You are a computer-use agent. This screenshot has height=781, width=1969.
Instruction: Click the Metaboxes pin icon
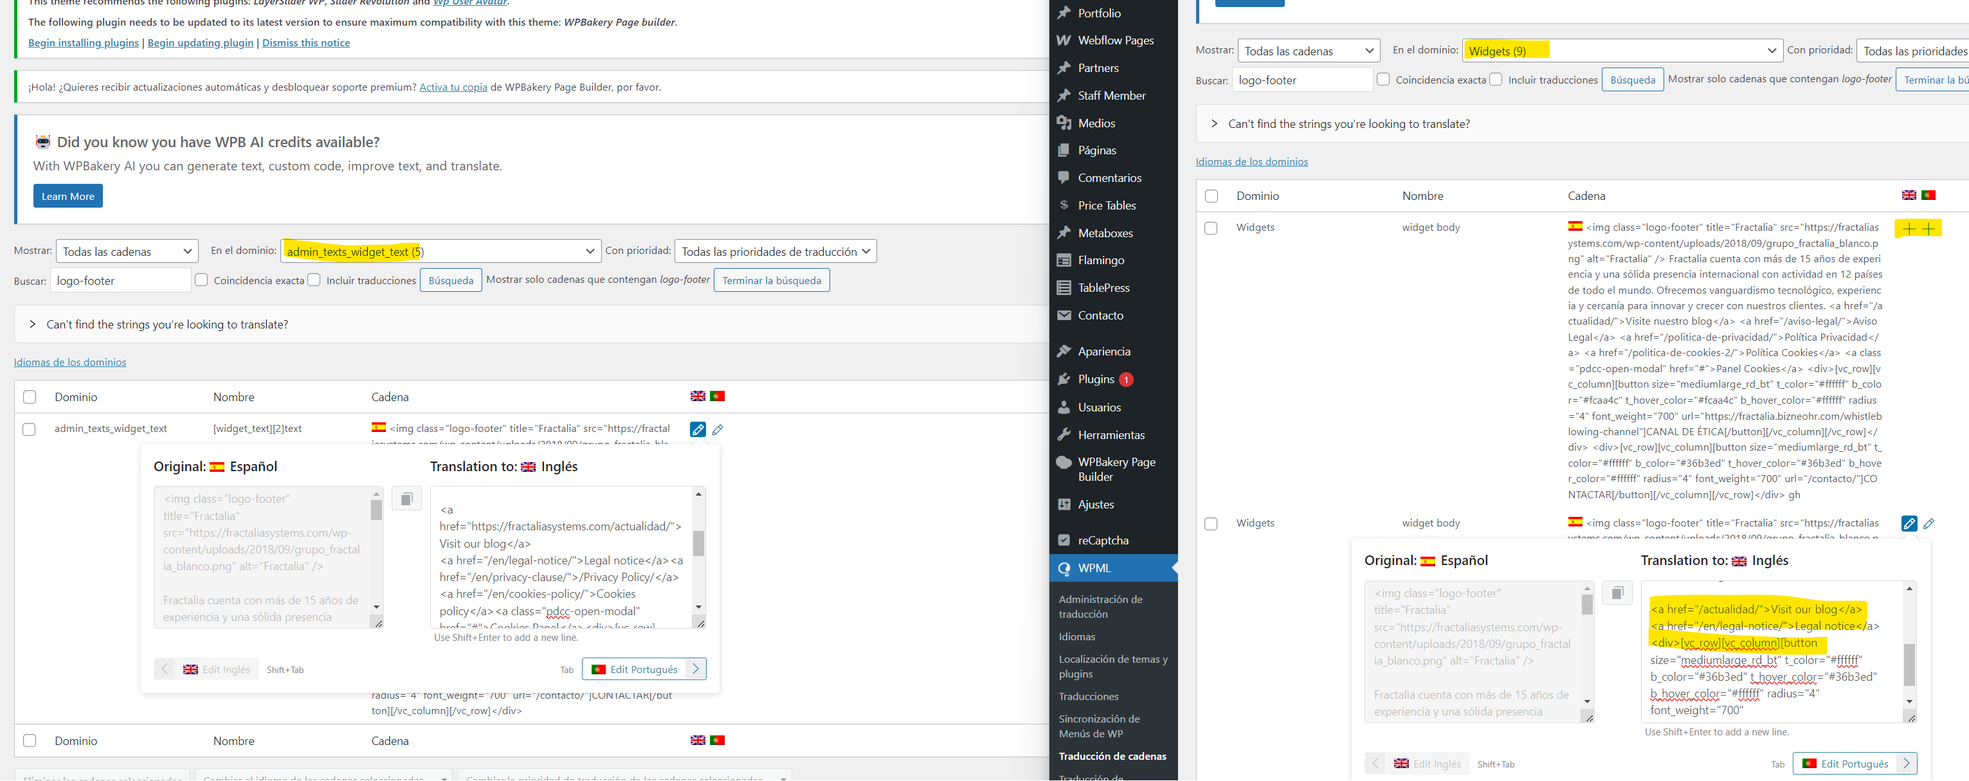[1063, 233]
